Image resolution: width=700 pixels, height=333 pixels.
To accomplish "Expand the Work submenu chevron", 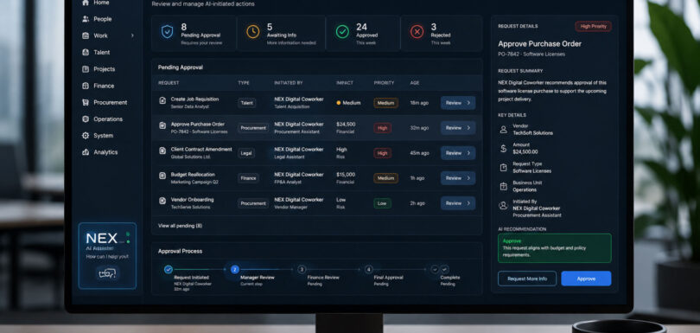I will pos(132,35).
